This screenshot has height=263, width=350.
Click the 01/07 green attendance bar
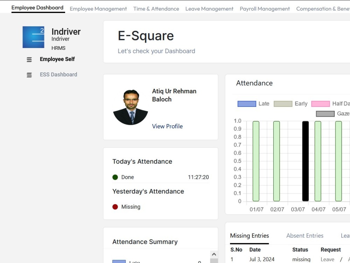click(256, 161)
